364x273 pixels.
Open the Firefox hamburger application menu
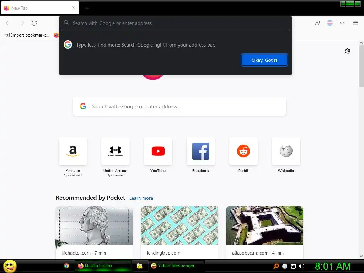click(x=355, y=23)
